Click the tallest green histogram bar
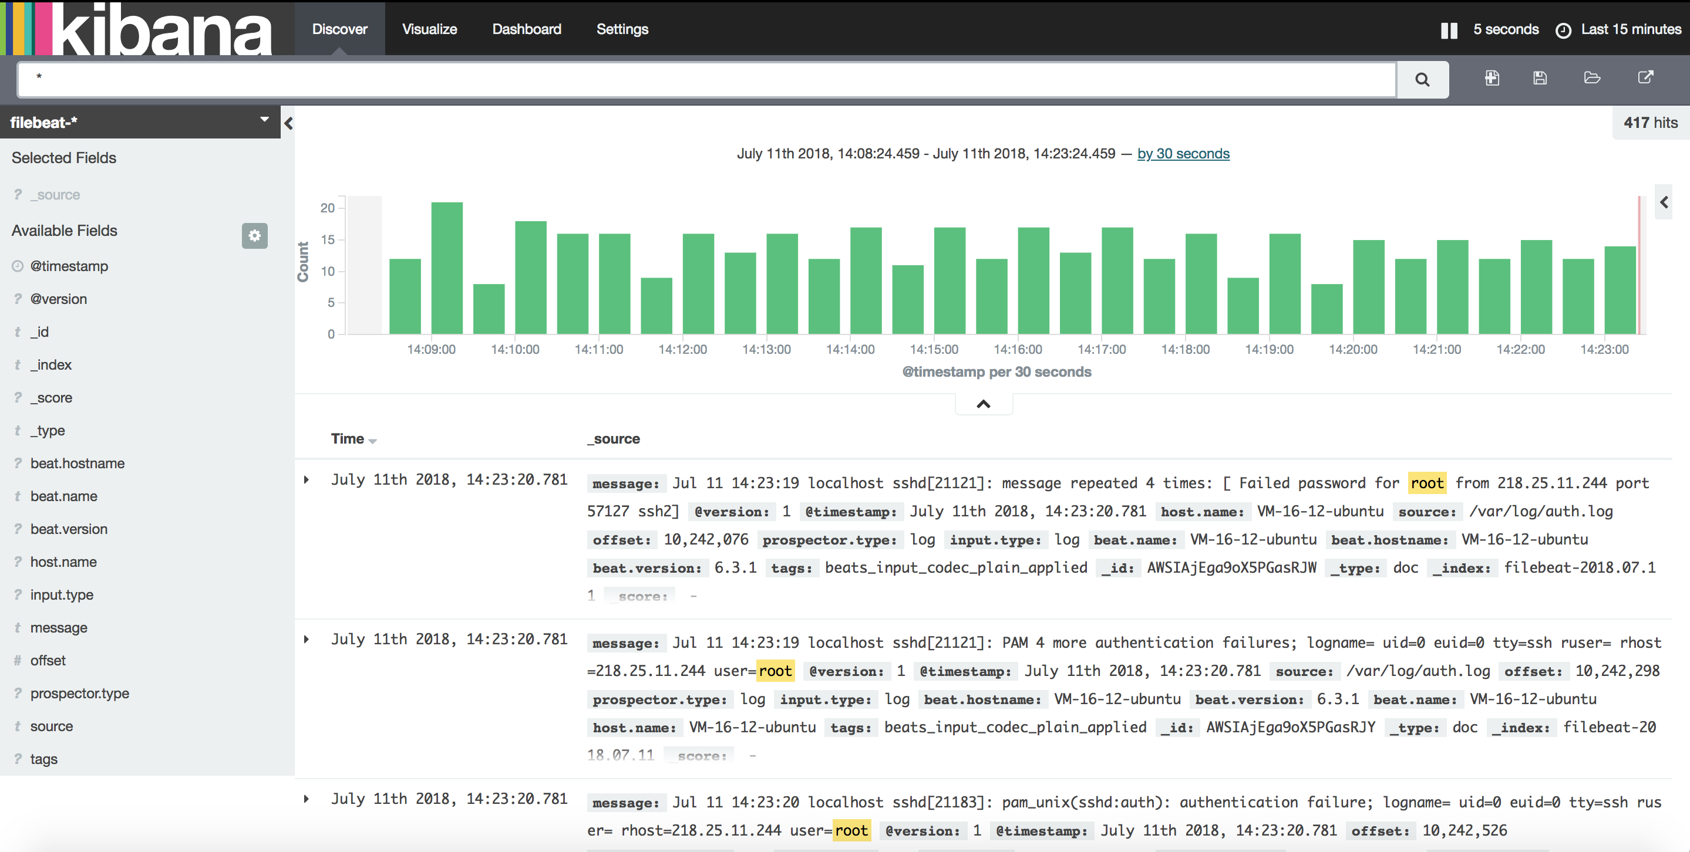Screen dimensions: 1690x852 (x=447, y=269)
